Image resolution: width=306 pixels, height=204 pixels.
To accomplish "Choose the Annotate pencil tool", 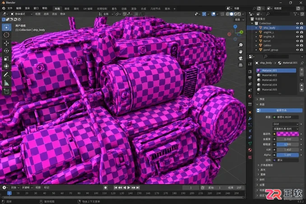I will [6, 75].
